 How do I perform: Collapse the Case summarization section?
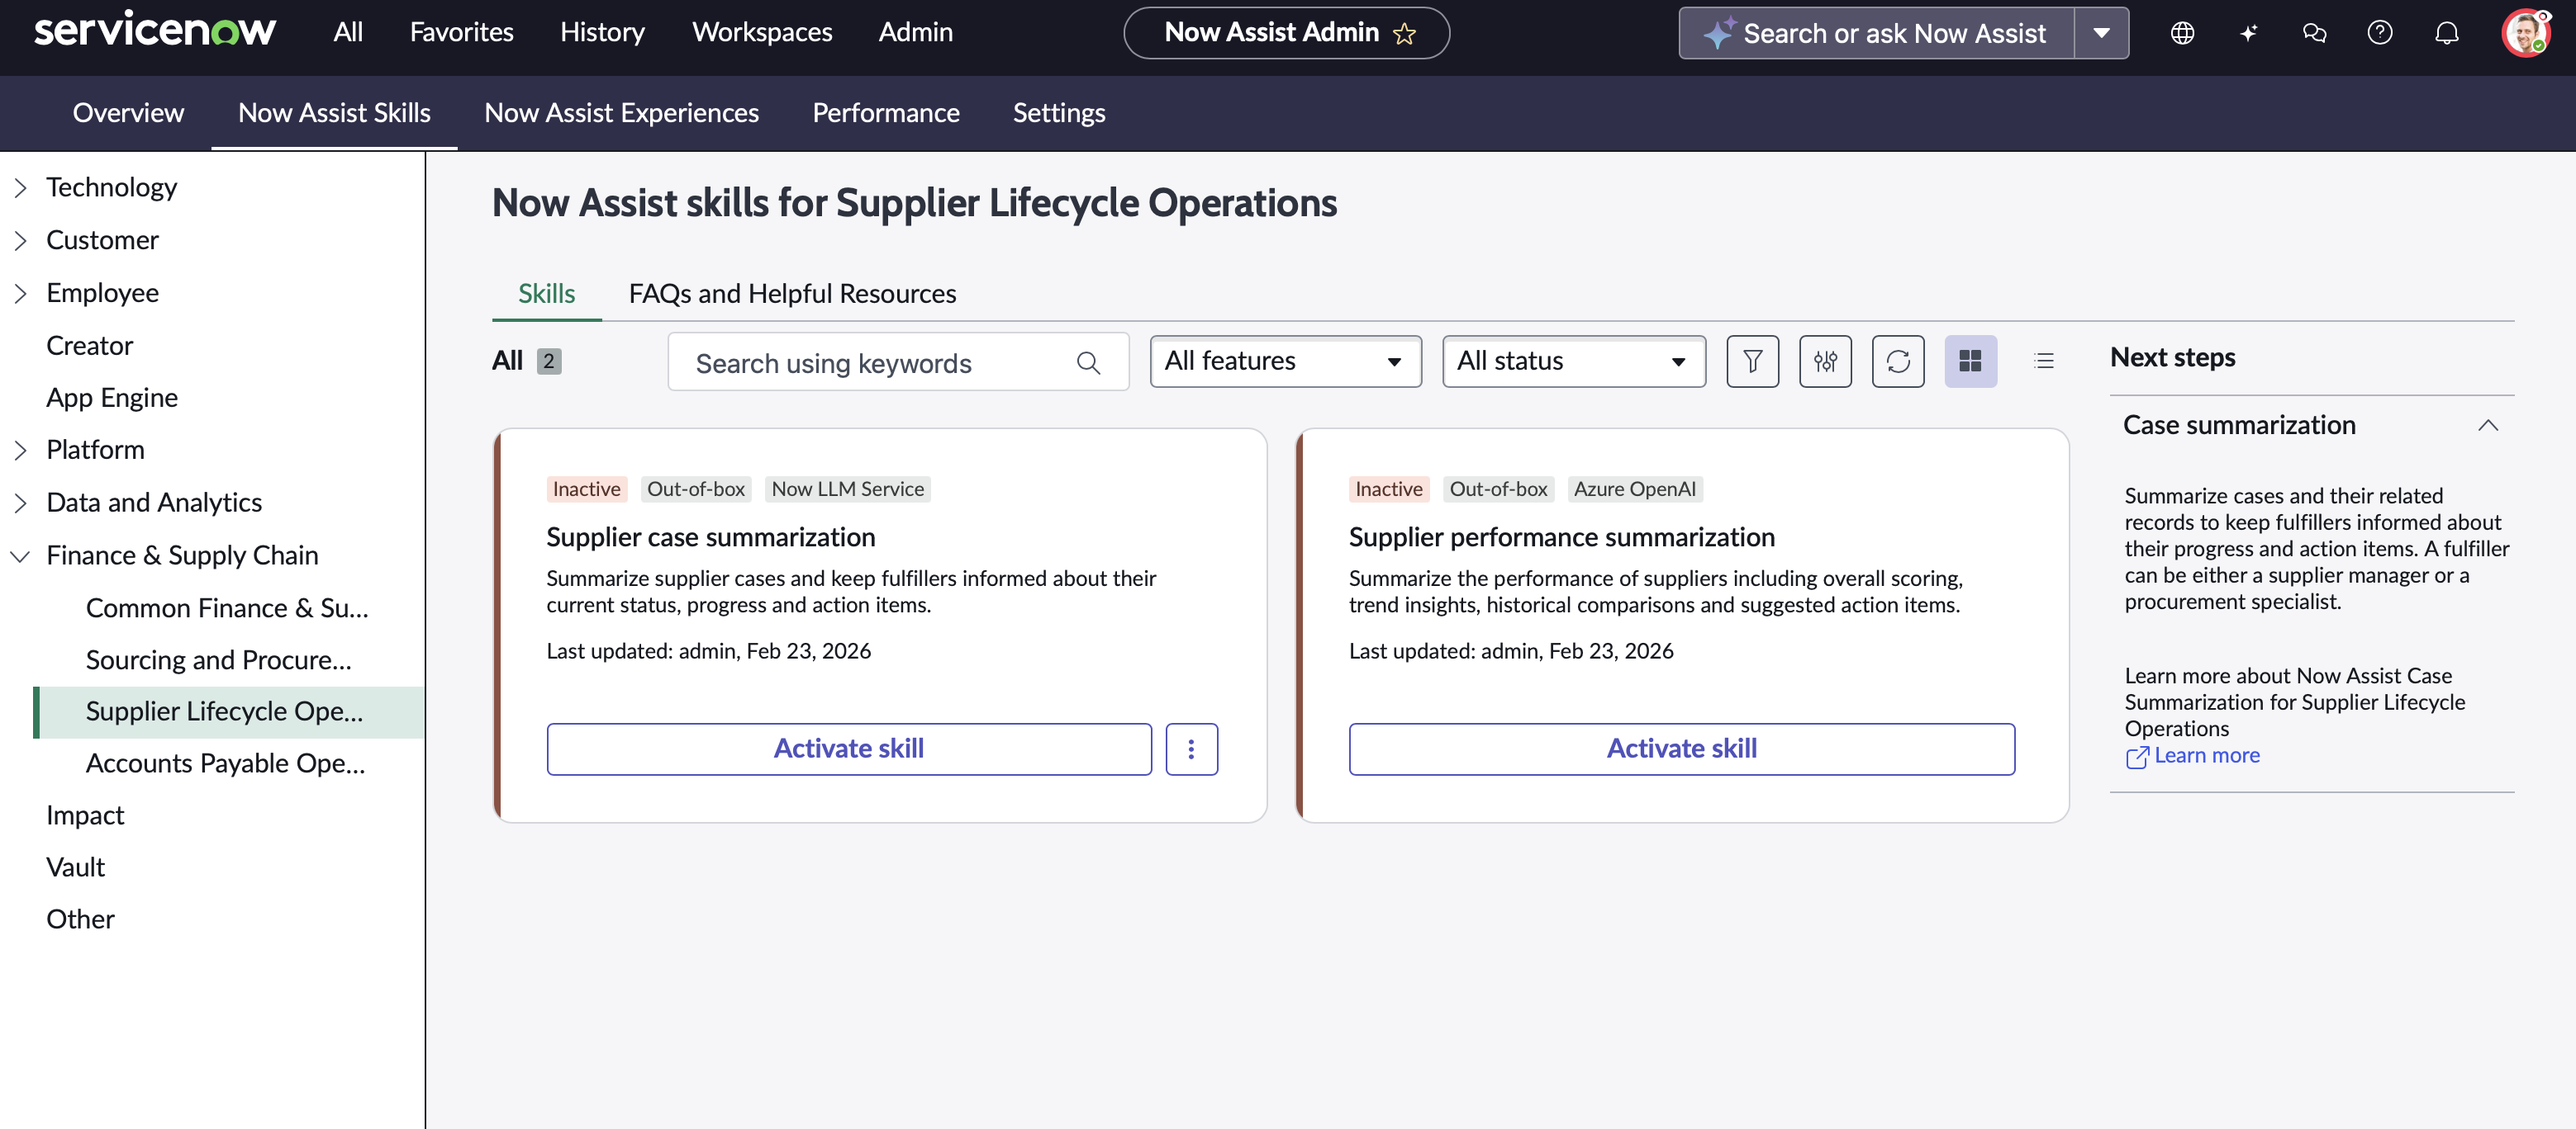[2487, 426]
